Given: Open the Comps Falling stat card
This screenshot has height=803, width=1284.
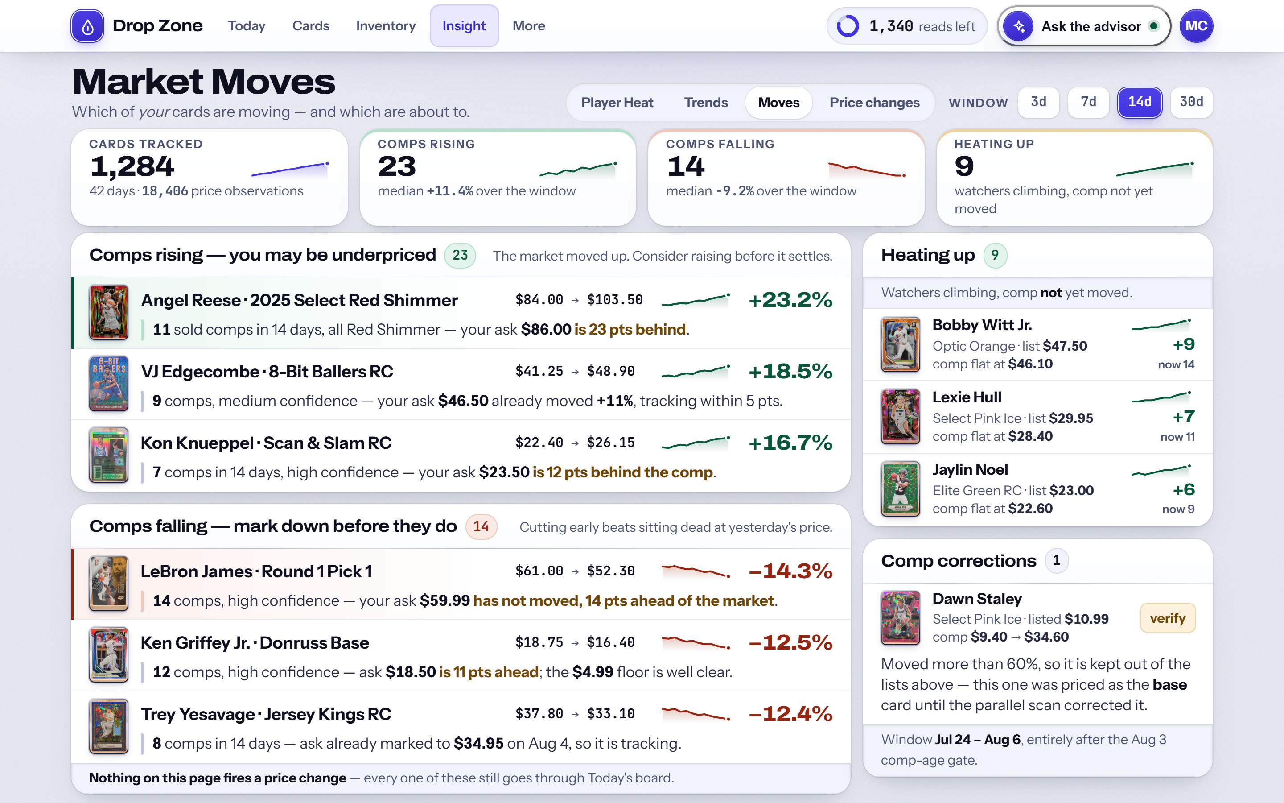Looking at the screenshot, I should pyautogui.click(x=786, y=178).
